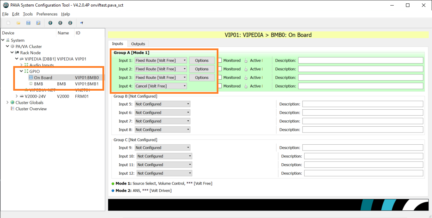Click the blue-dot T toolbar icon

tap(82, 23)
